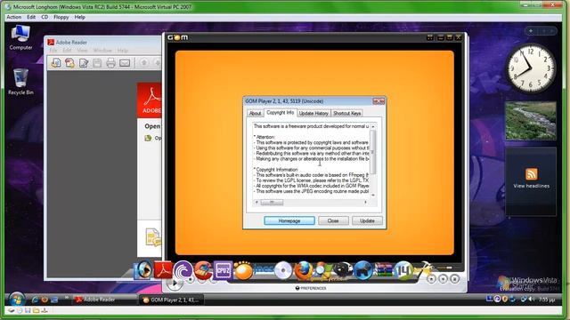570x320 pixels.
Task: Click the Email envelope icon in Adobe Reader
Action: tap(125, 63)
